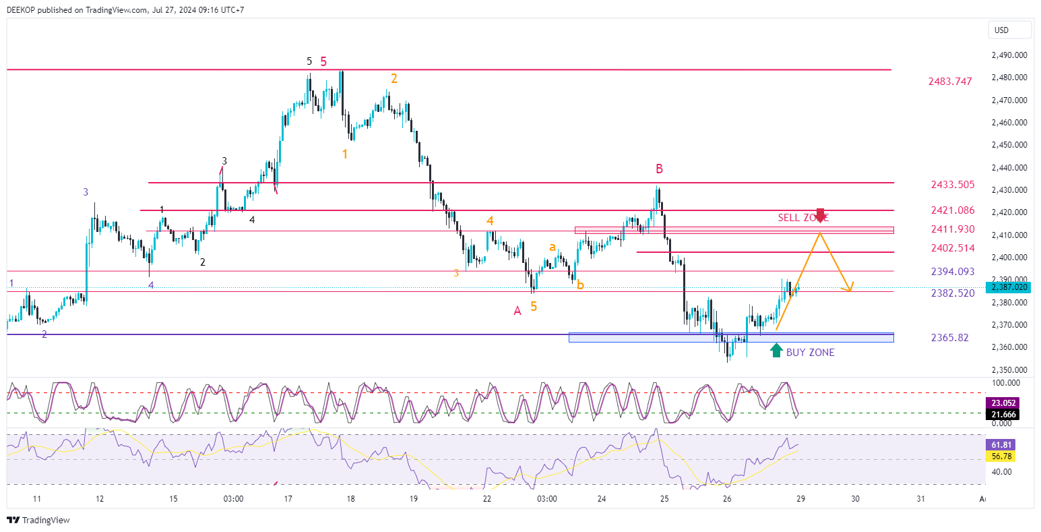The image size is (1041, 532).
Task: Click the stochastic value tag 21.666
Action: pyautogui.click(x=1002, y=414)
